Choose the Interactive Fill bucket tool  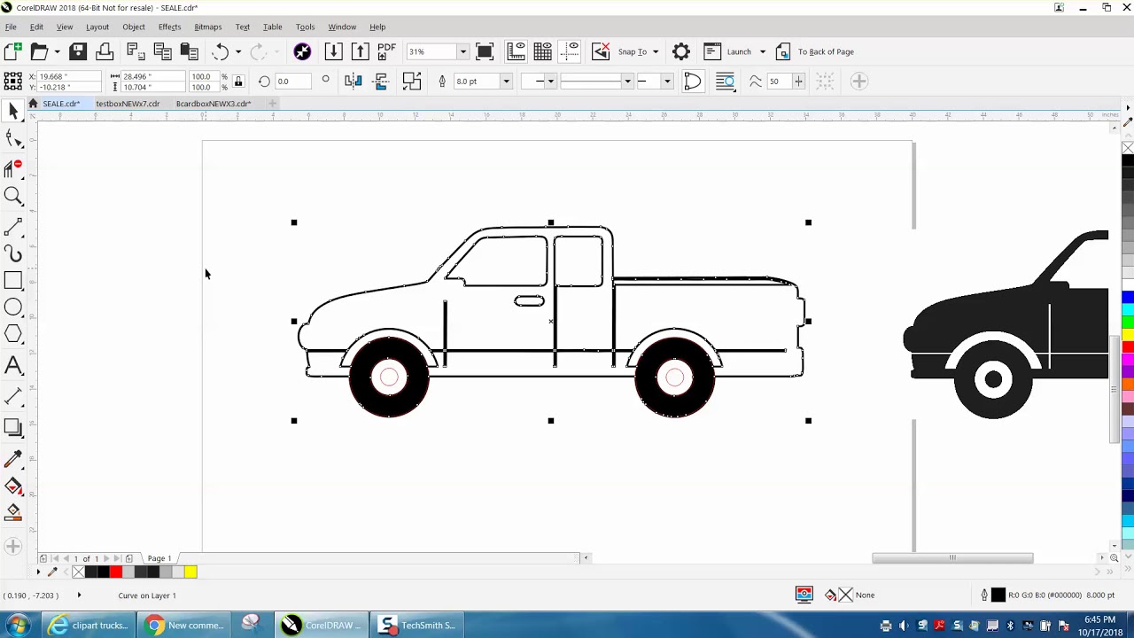(13, 486)
